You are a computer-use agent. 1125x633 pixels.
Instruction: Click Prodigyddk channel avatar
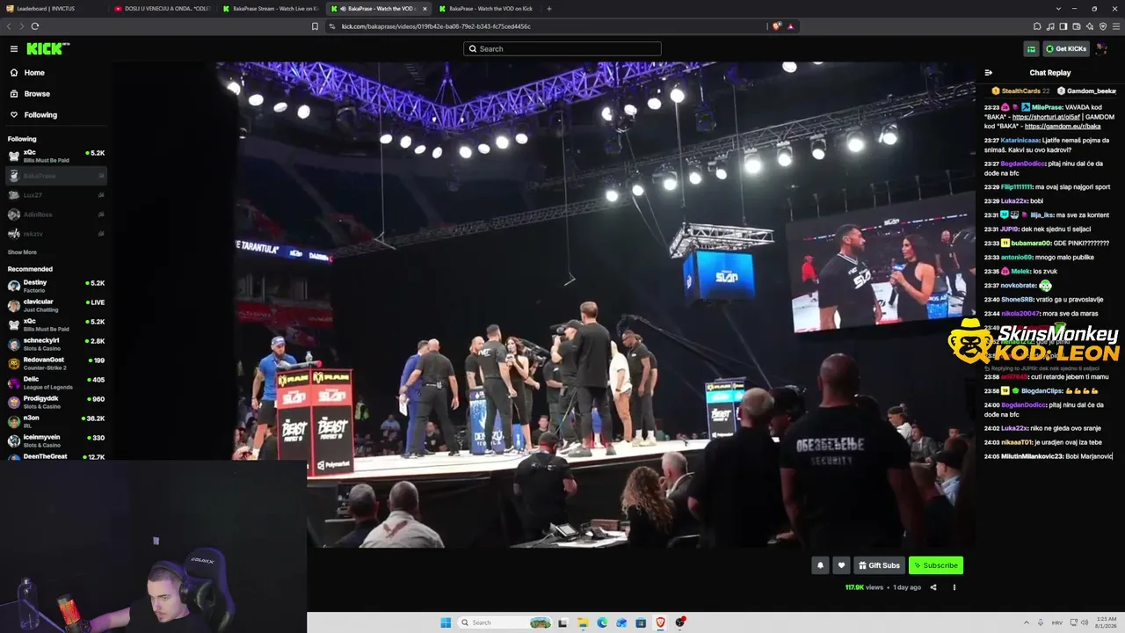pos(14,402)
